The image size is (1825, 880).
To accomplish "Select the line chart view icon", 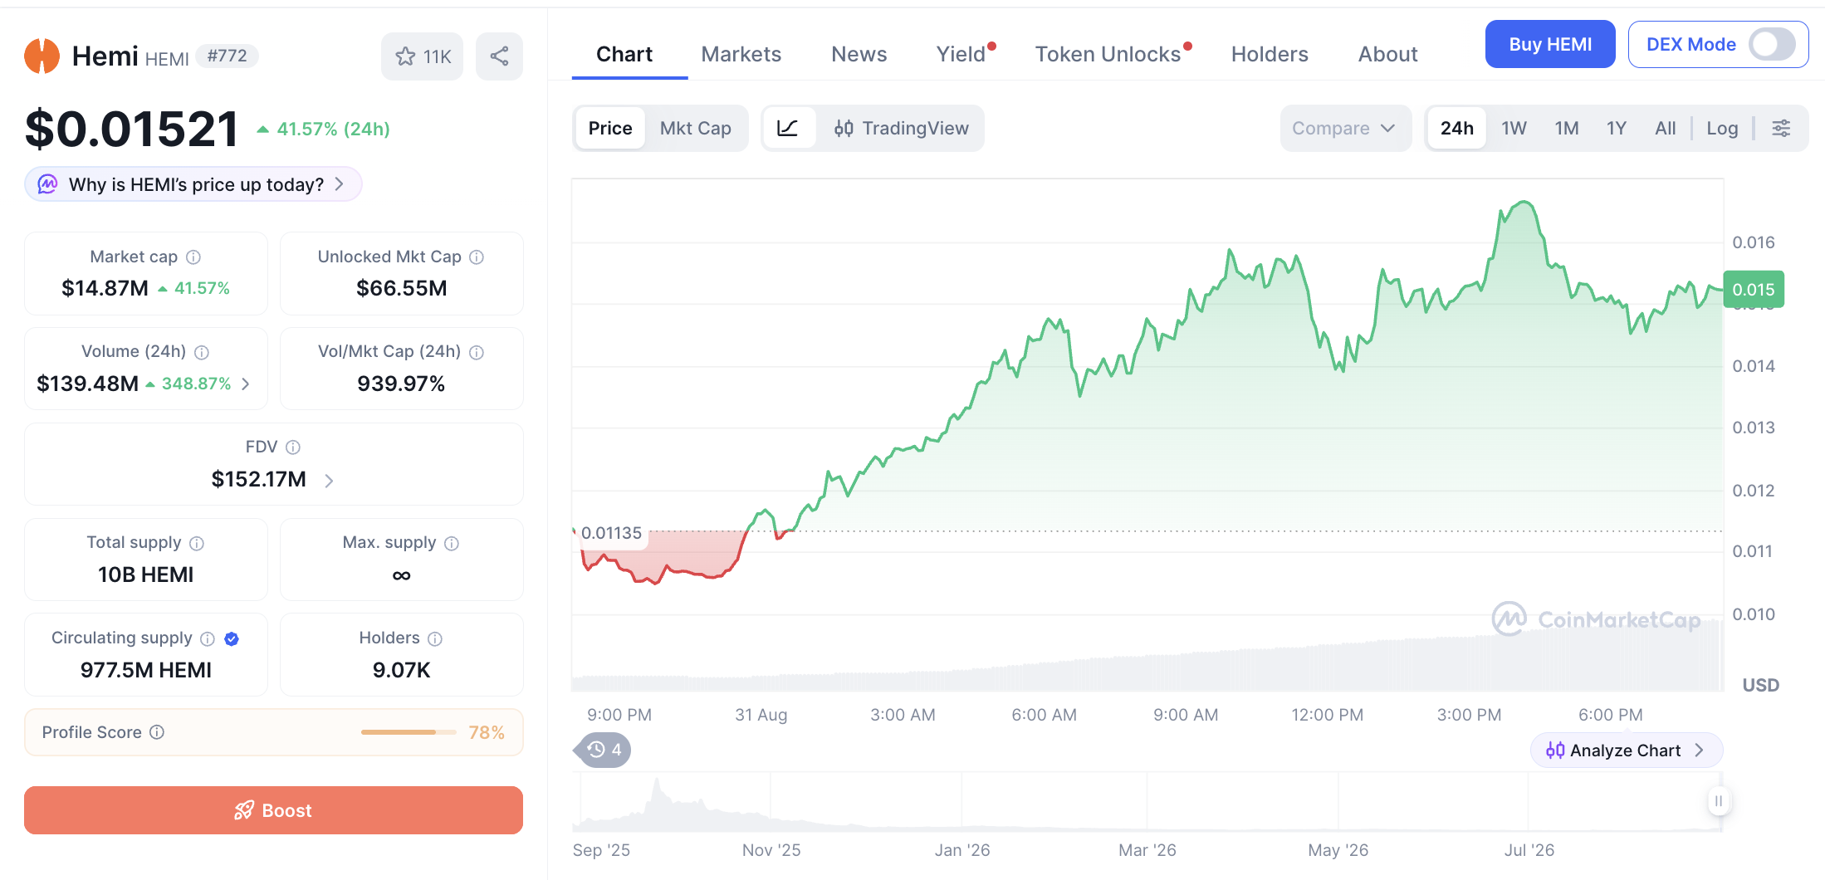I will point(787,128).
